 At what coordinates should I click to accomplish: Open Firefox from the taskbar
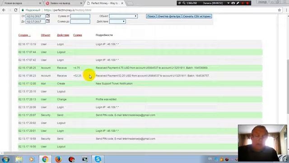point(58,159)
